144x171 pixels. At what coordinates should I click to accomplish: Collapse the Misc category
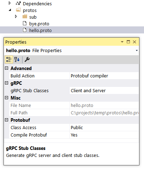coord(7,98)
